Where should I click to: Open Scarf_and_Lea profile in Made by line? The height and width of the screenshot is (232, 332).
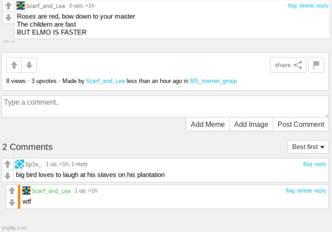click(x=106, y=81)
